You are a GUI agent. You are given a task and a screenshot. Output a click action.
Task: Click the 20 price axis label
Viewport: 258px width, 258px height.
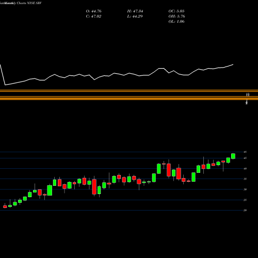pos(245,210)
